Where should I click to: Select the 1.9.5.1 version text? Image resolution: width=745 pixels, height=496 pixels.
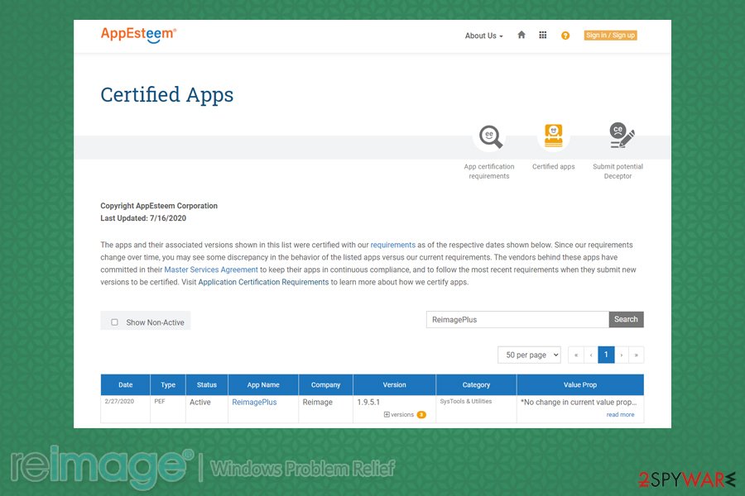point(368,402)
